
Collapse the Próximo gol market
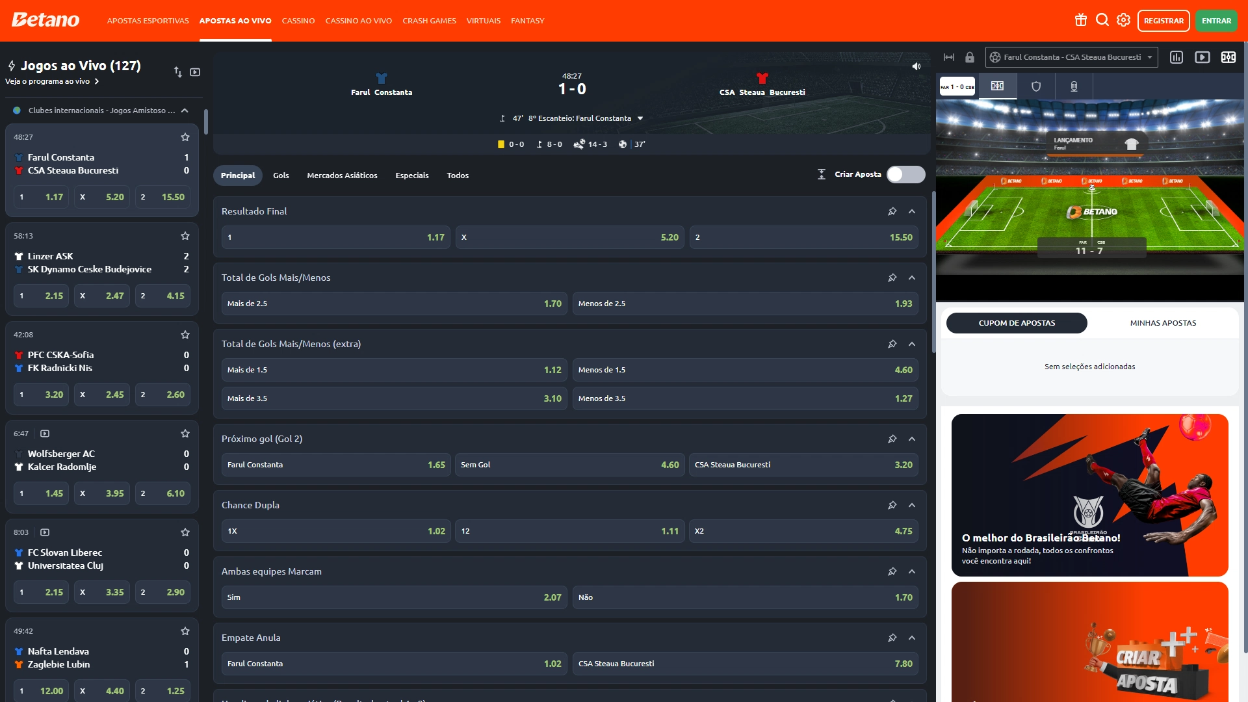tap(912, 439)
